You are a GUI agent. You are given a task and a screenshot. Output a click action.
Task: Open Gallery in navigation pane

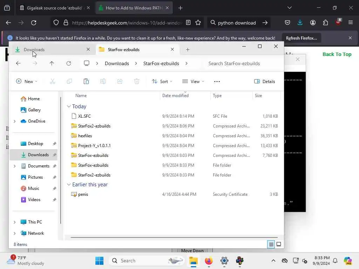(33, 110)
